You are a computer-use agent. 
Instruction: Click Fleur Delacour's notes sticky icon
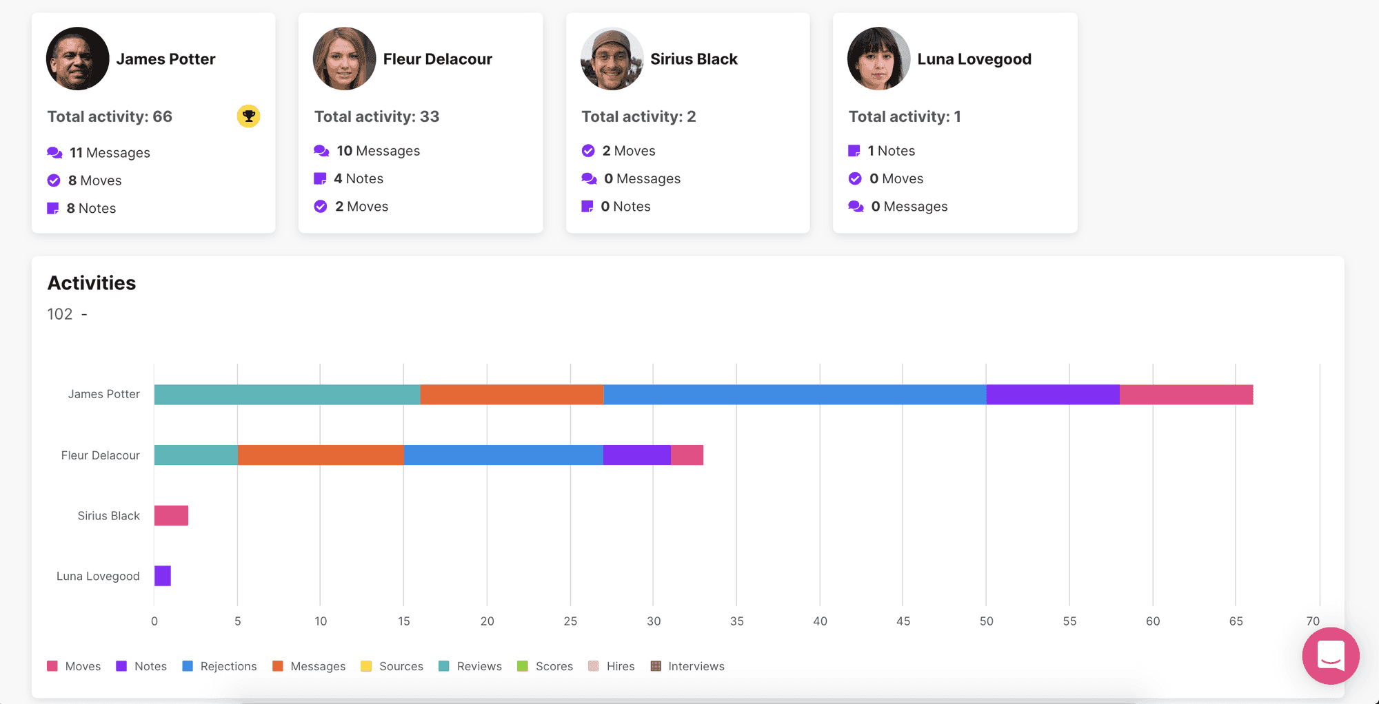[x=320, y=178]
